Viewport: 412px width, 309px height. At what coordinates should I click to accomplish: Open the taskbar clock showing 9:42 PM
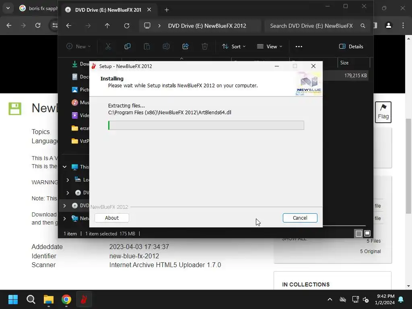pyautogui.click(x=385, y=299)
